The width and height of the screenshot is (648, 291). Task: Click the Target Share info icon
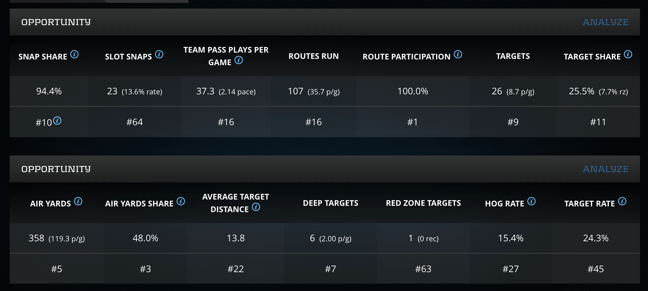628,54
